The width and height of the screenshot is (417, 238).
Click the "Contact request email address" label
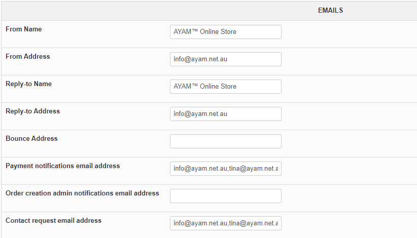[x=54, y=221]
